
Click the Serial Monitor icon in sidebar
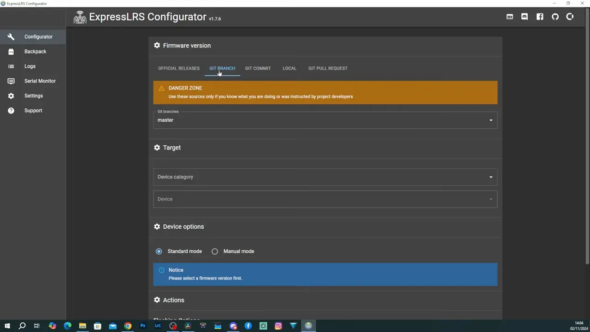[11, 81]
